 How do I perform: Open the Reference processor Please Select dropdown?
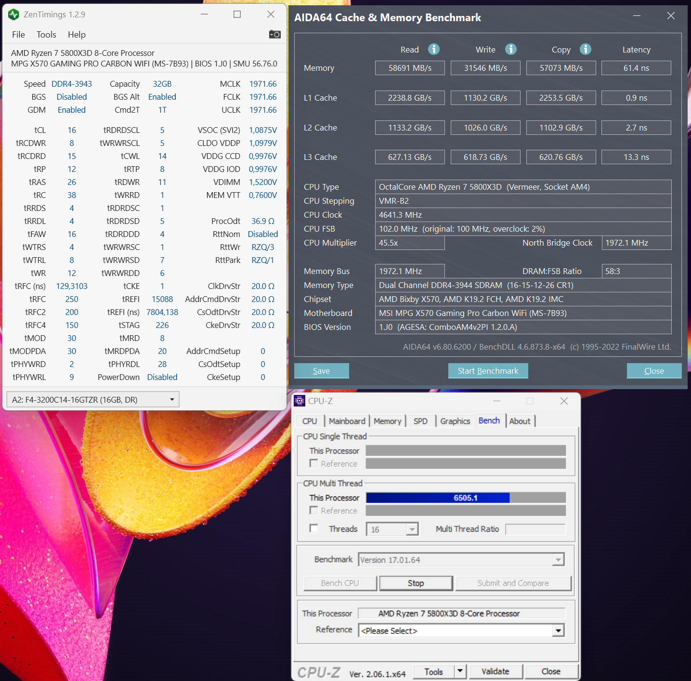pos(558,630)
